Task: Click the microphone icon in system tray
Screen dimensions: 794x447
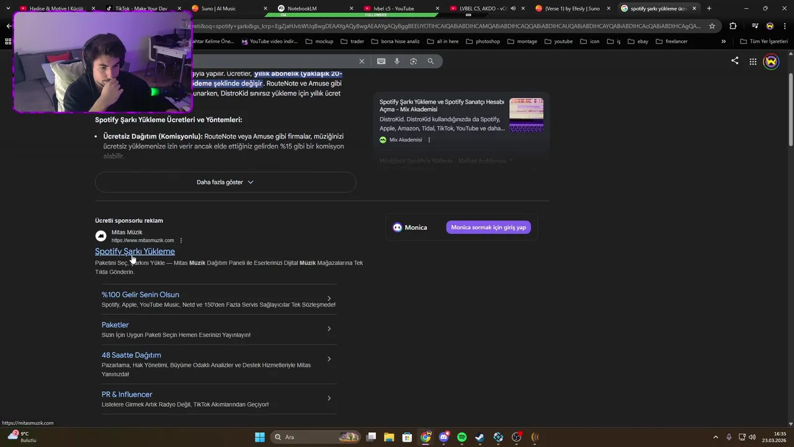Action: [729, 437]
